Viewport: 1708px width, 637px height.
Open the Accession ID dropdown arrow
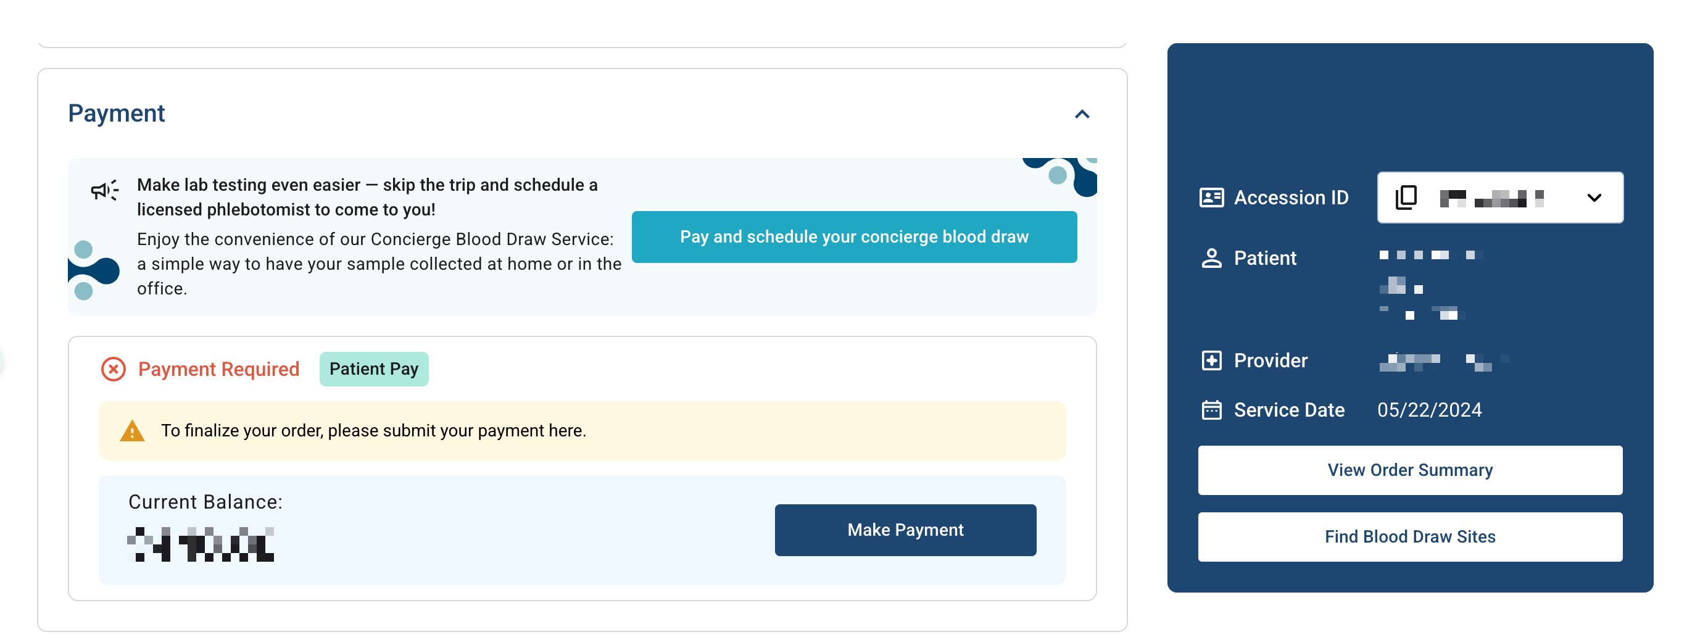1594,198
